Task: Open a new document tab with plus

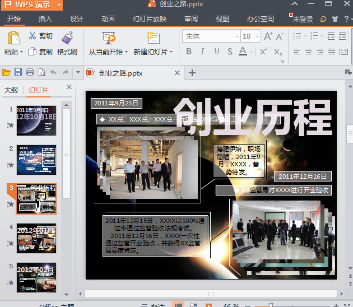Action: pos(192,73)
